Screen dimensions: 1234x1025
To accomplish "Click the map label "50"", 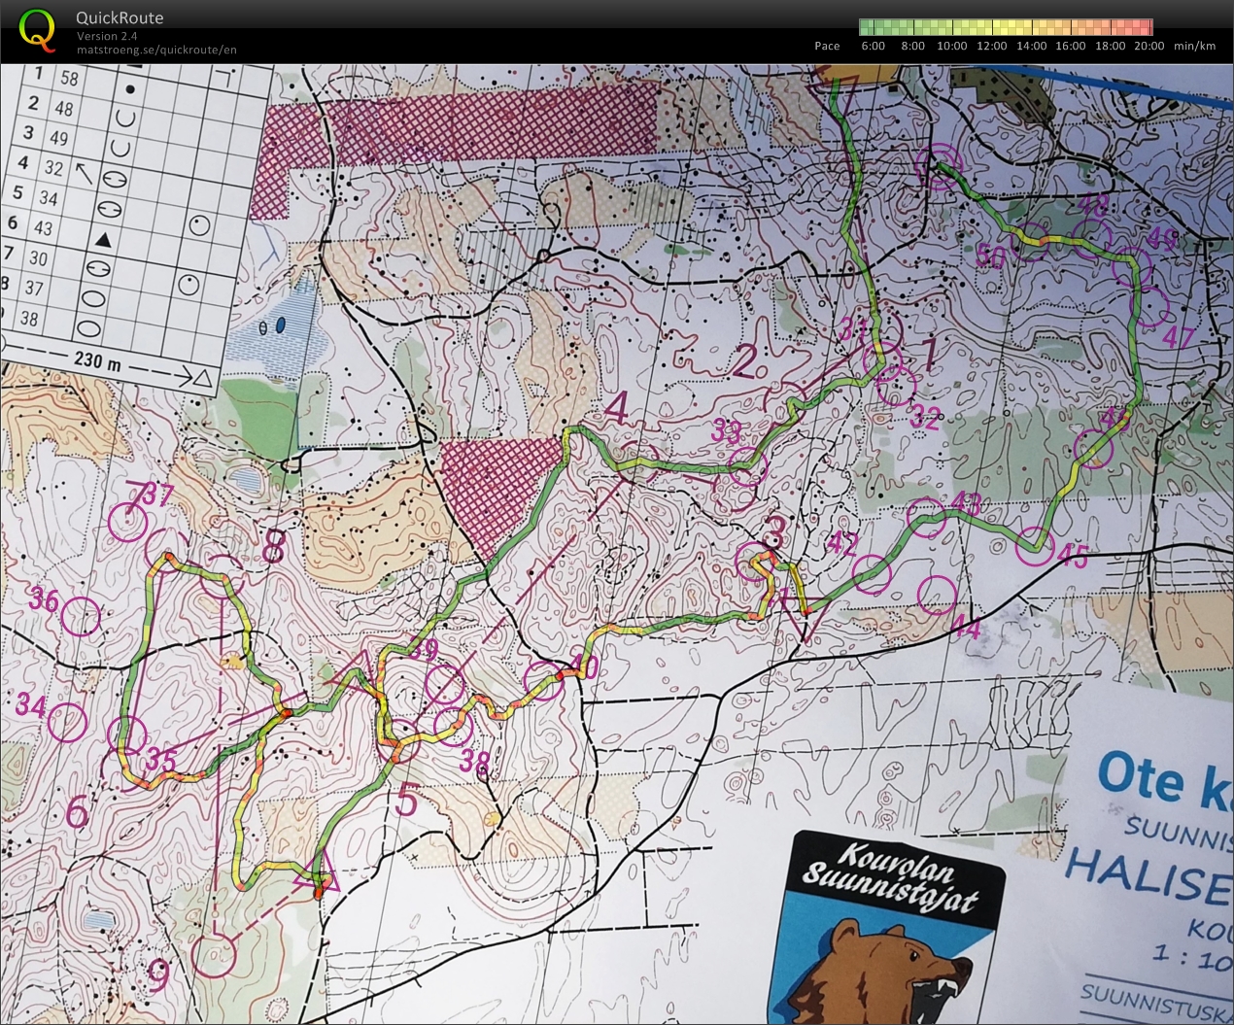I will coord(990,256).
